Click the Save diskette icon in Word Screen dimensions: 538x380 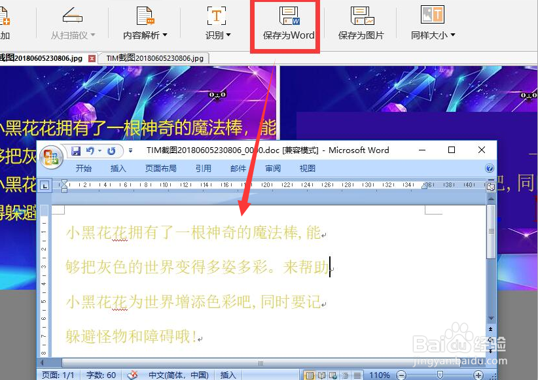pos(77,150)
